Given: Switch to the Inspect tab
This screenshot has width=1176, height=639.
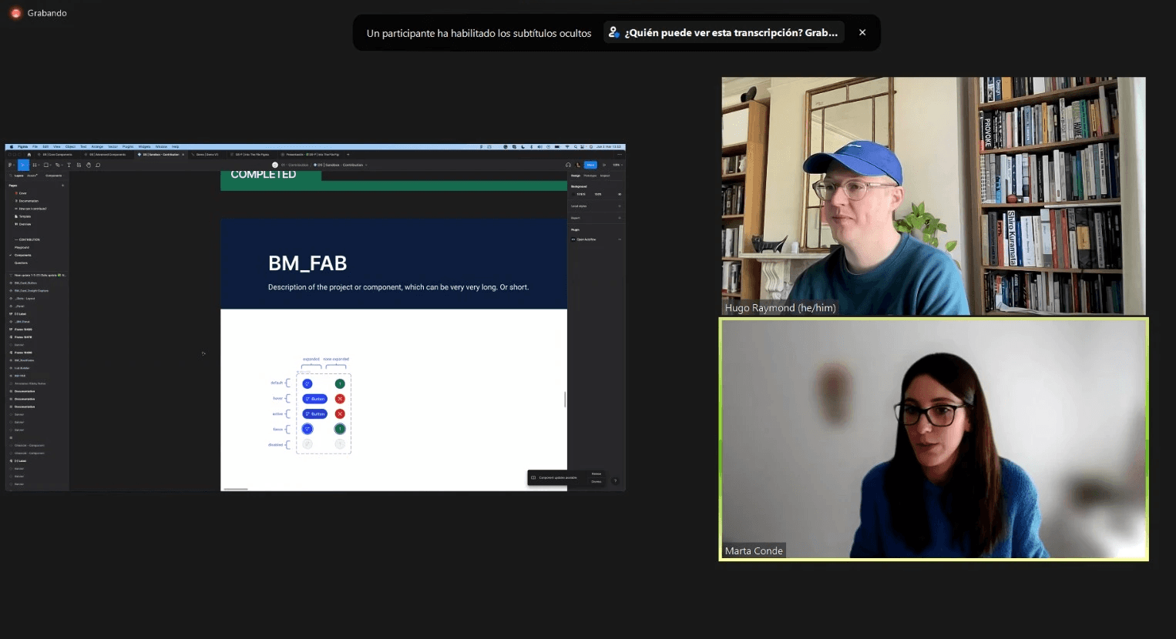Looking at the screenshot, I should click(x=605, y=176).
